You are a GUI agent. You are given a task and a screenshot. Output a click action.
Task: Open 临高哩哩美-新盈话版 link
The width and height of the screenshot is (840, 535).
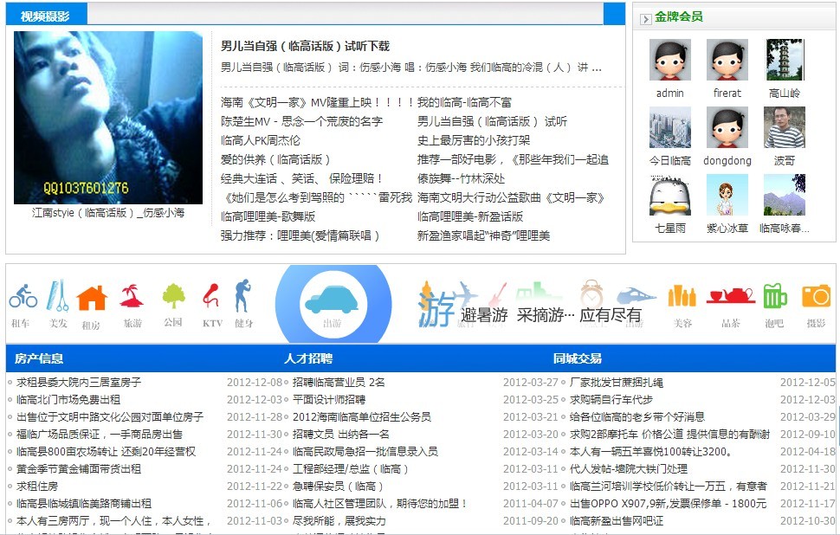click(x=470, y=217)
